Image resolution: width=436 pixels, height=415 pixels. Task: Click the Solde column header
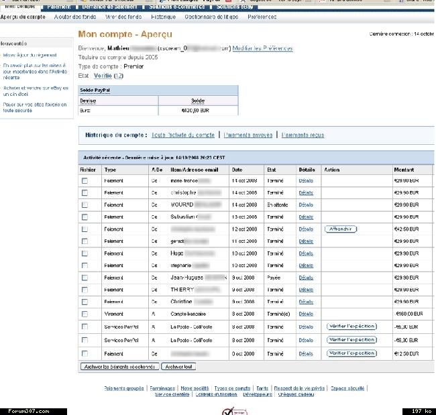pos(198,101)
